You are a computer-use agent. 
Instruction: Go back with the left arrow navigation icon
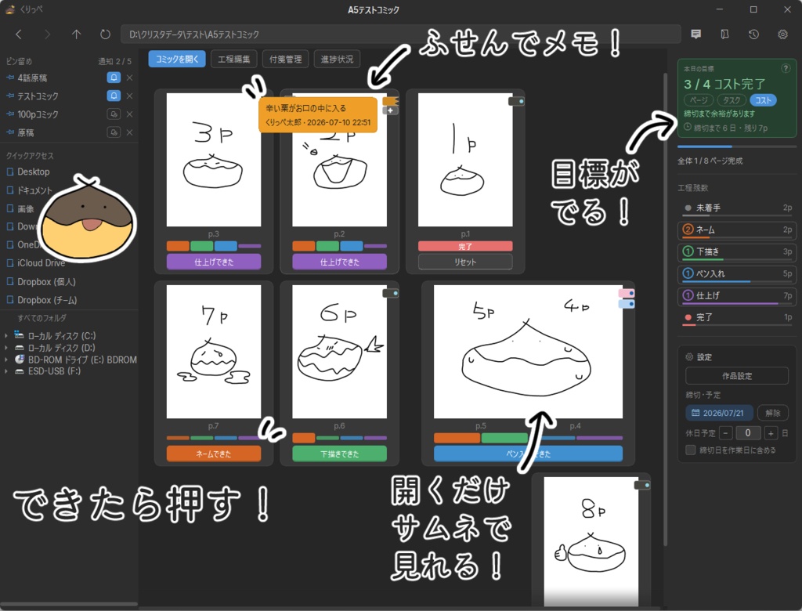tap(19, 34)
